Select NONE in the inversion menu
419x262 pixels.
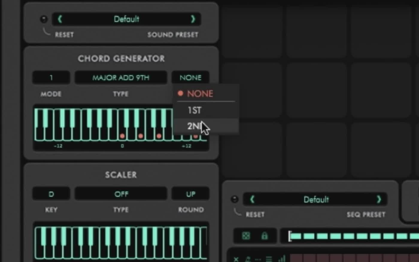(x=206, y=94)
